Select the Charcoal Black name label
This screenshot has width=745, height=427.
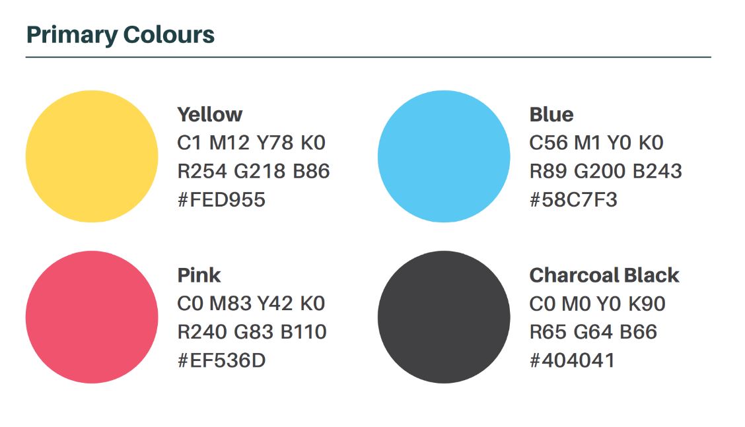(x=604, y=275)
